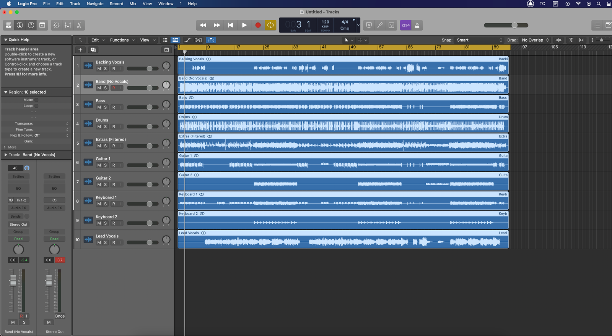Click the Stereo Out output button

[18, 225]
